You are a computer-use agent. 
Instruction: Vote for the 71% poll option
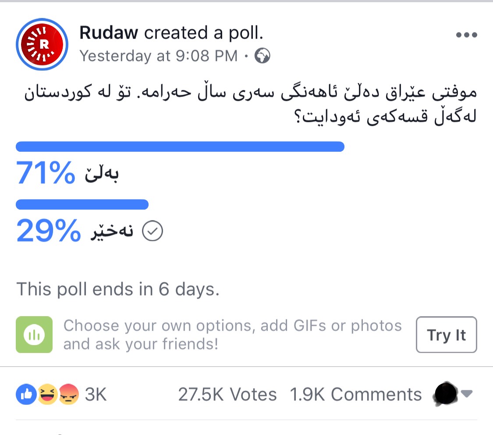tap(102, 174)
